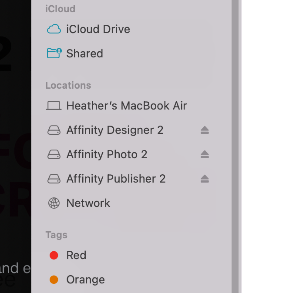This screenshot has height=293, width=296.
Task: Click the iCloud Drive cloud icon
Action: (54, 29)
